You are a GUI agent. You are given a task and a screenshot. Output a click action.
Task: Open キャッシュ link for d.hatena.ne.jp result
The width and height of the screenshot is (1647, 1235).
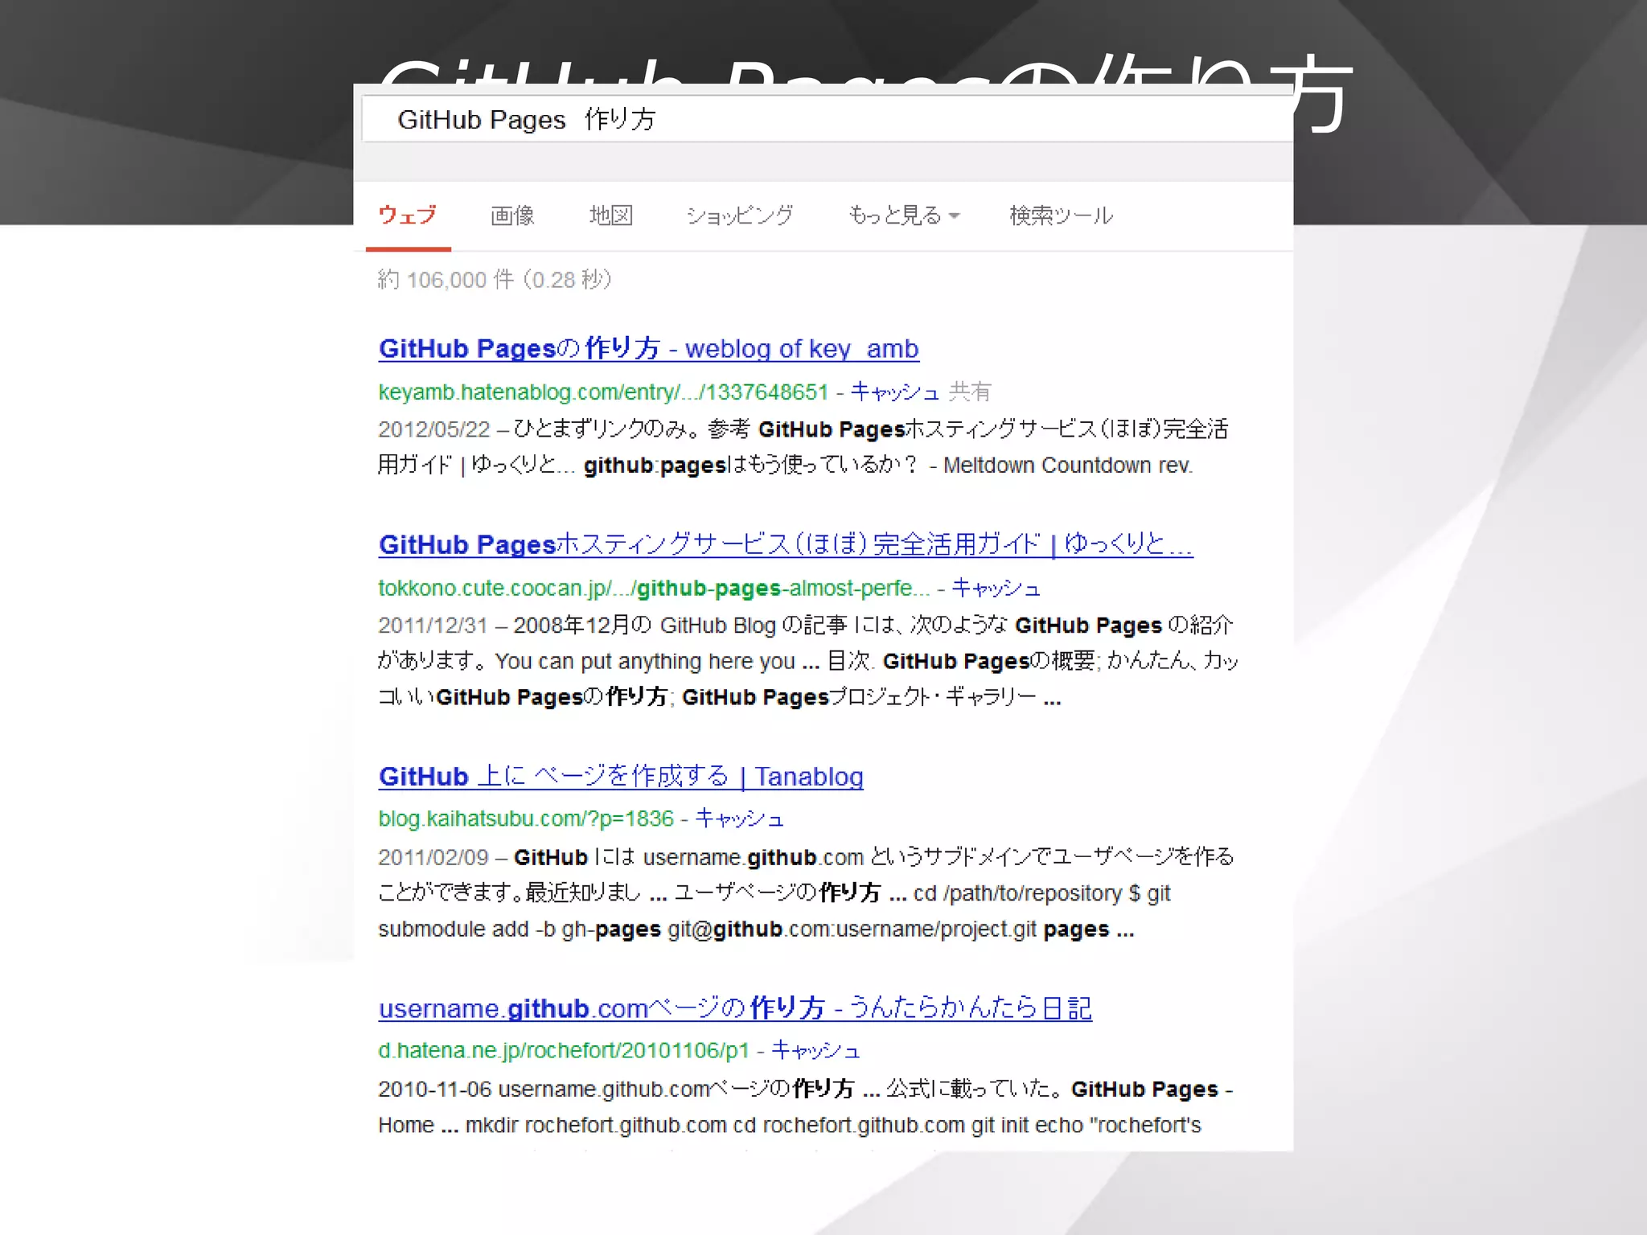816,1050
